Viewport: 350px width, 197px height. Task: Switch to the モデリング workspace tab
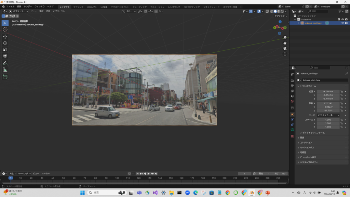tap(78, 7)
